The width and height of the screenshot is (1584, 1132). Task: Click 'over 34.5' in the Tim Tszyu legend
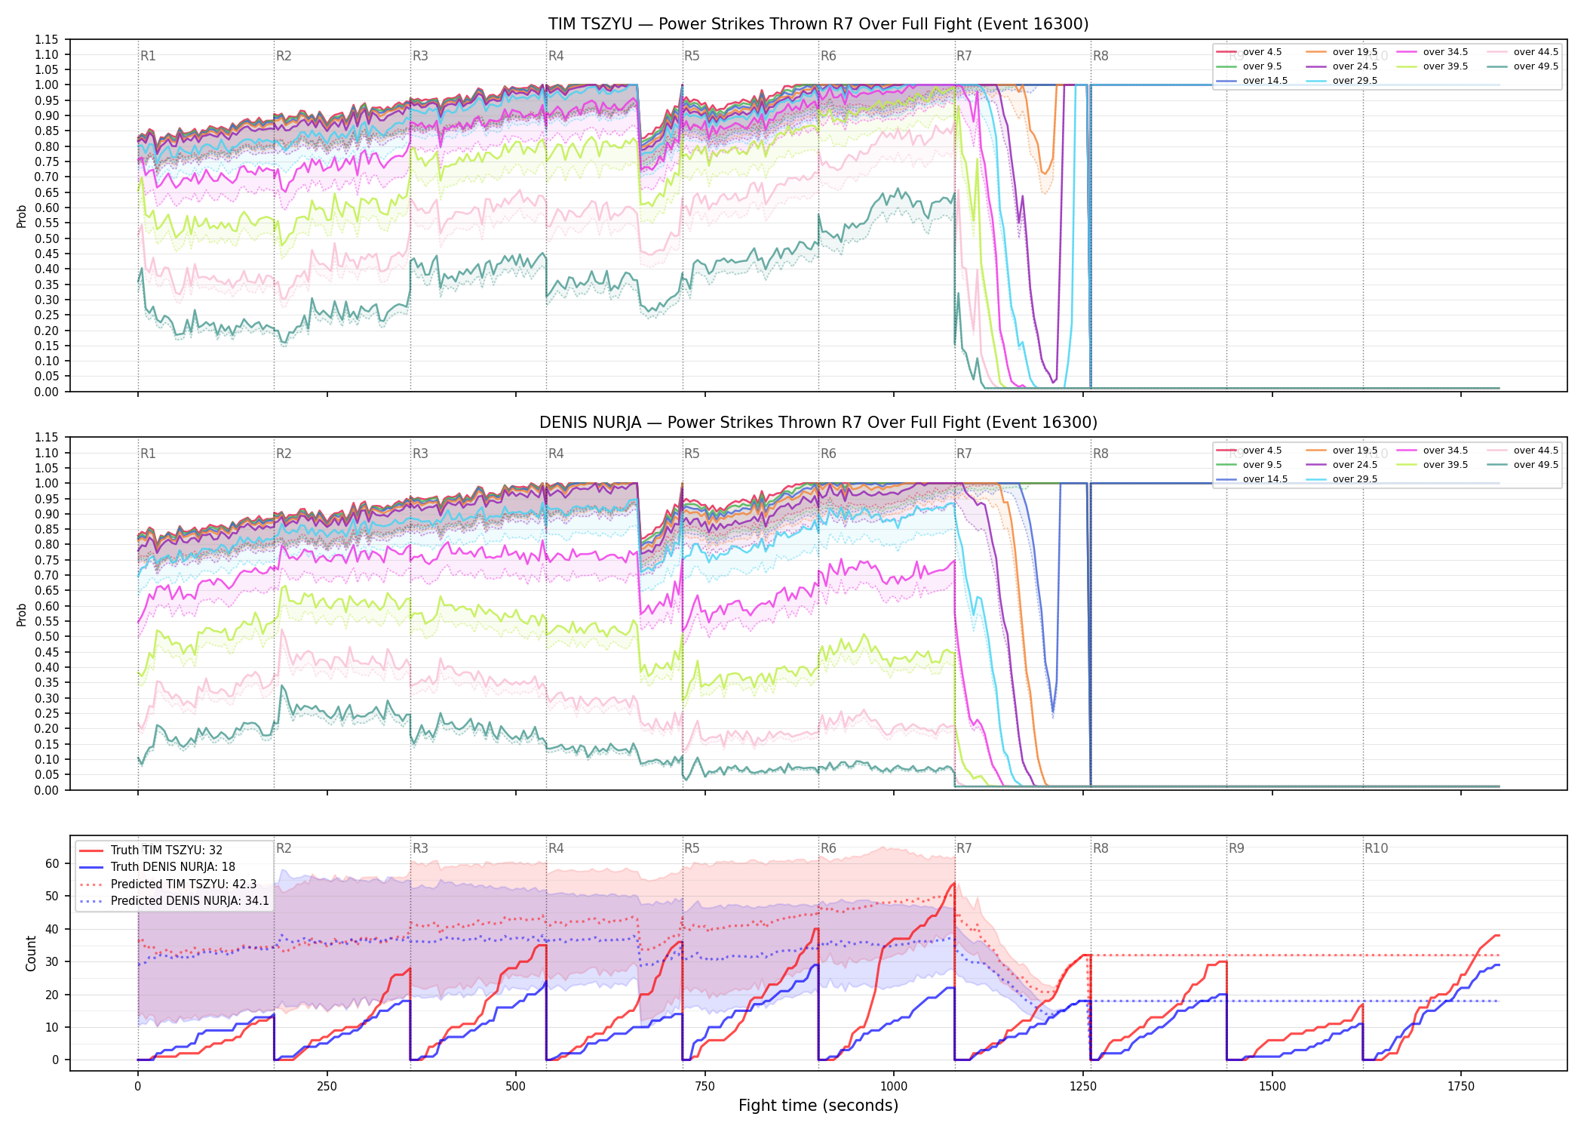[1432, 52]
